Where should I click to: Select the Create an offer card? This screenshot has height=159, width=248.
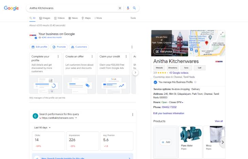(x=80, y=73)
